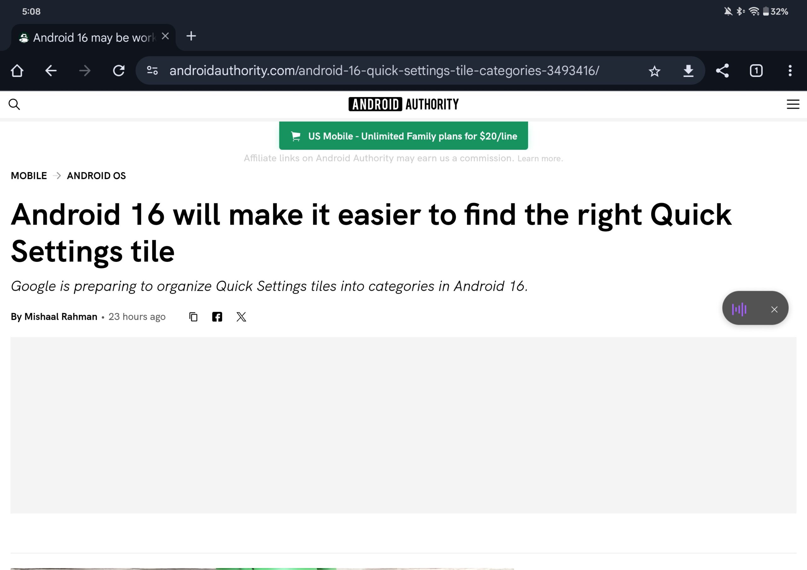Open new browser tab with plus button
This screenshot has height=570, width=807.
click(x=191, y=37)
